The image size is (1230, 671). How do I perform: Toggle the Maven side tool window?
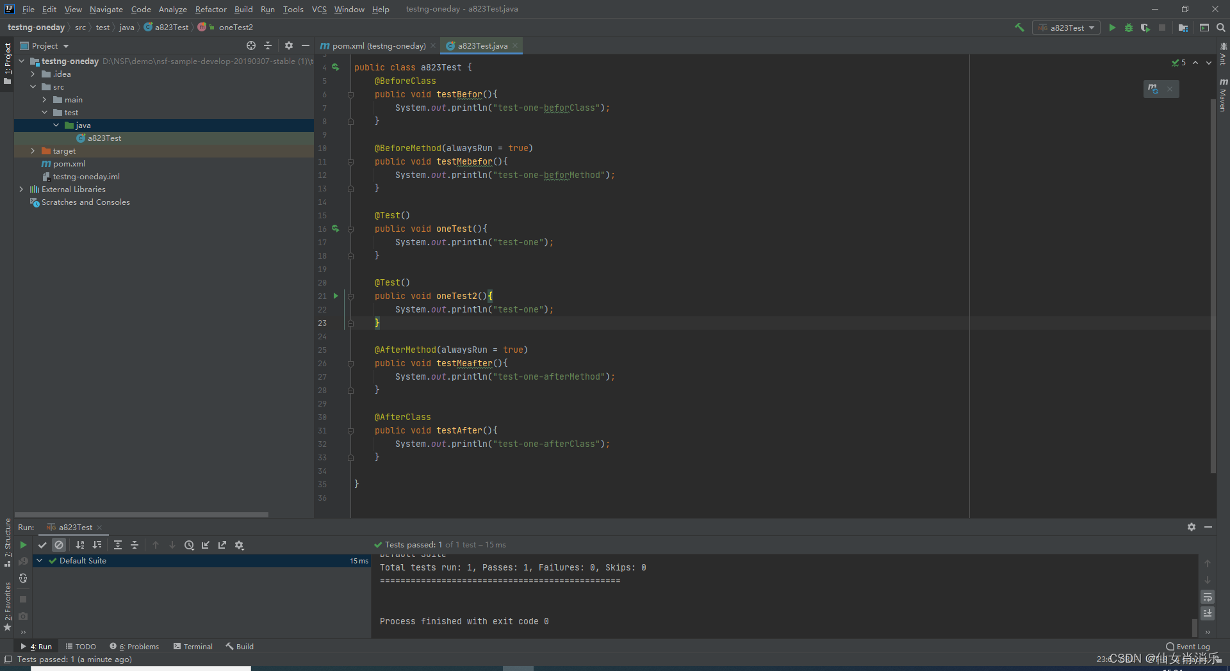pos(1223,95)
